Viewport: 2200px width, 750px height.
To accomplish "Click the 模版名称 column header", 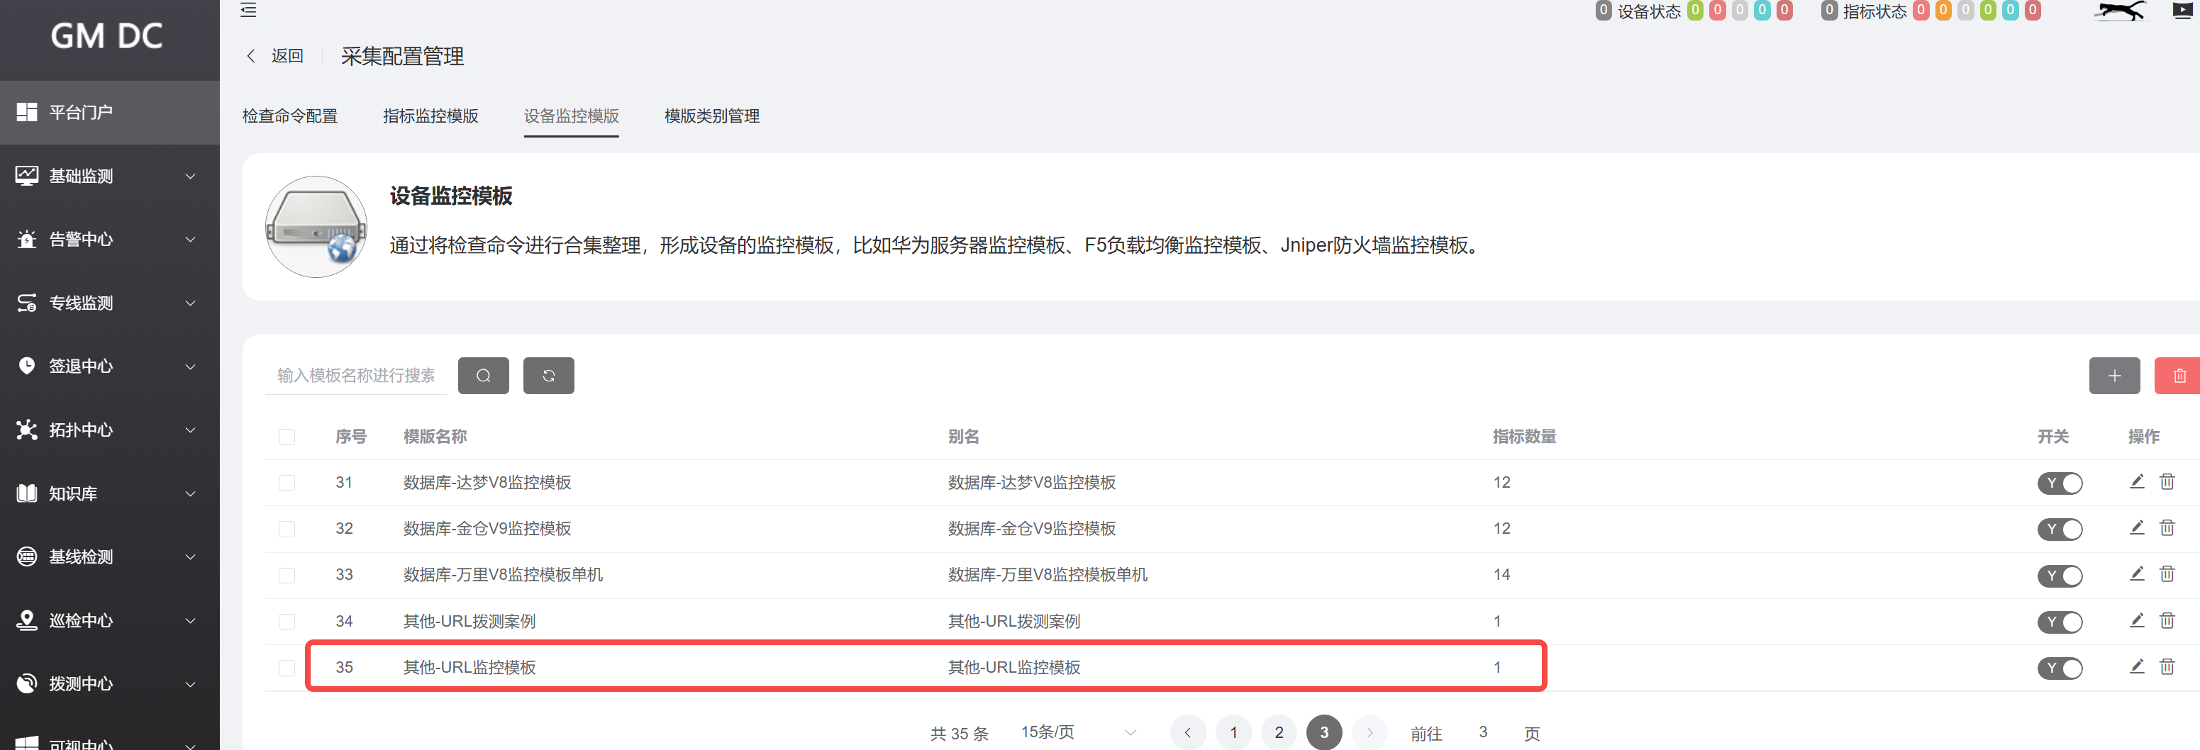I will pyautogui.click(x=435, y=437).
